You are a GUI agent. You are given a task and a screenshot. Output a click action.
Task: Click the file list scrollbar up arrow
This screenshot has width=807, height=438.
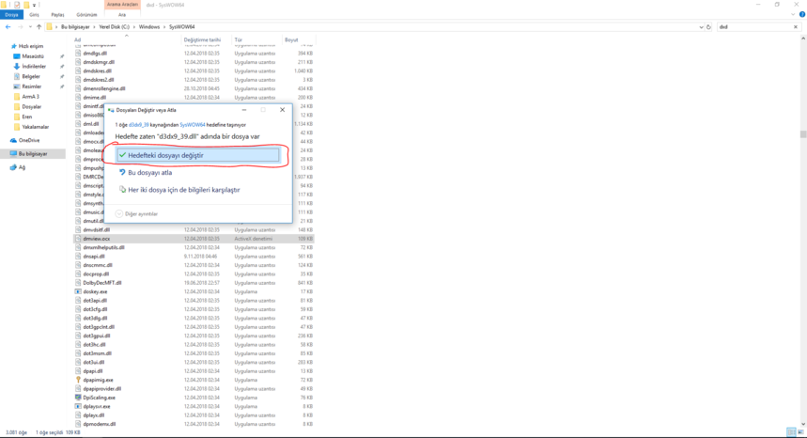(x=803, y=39)
